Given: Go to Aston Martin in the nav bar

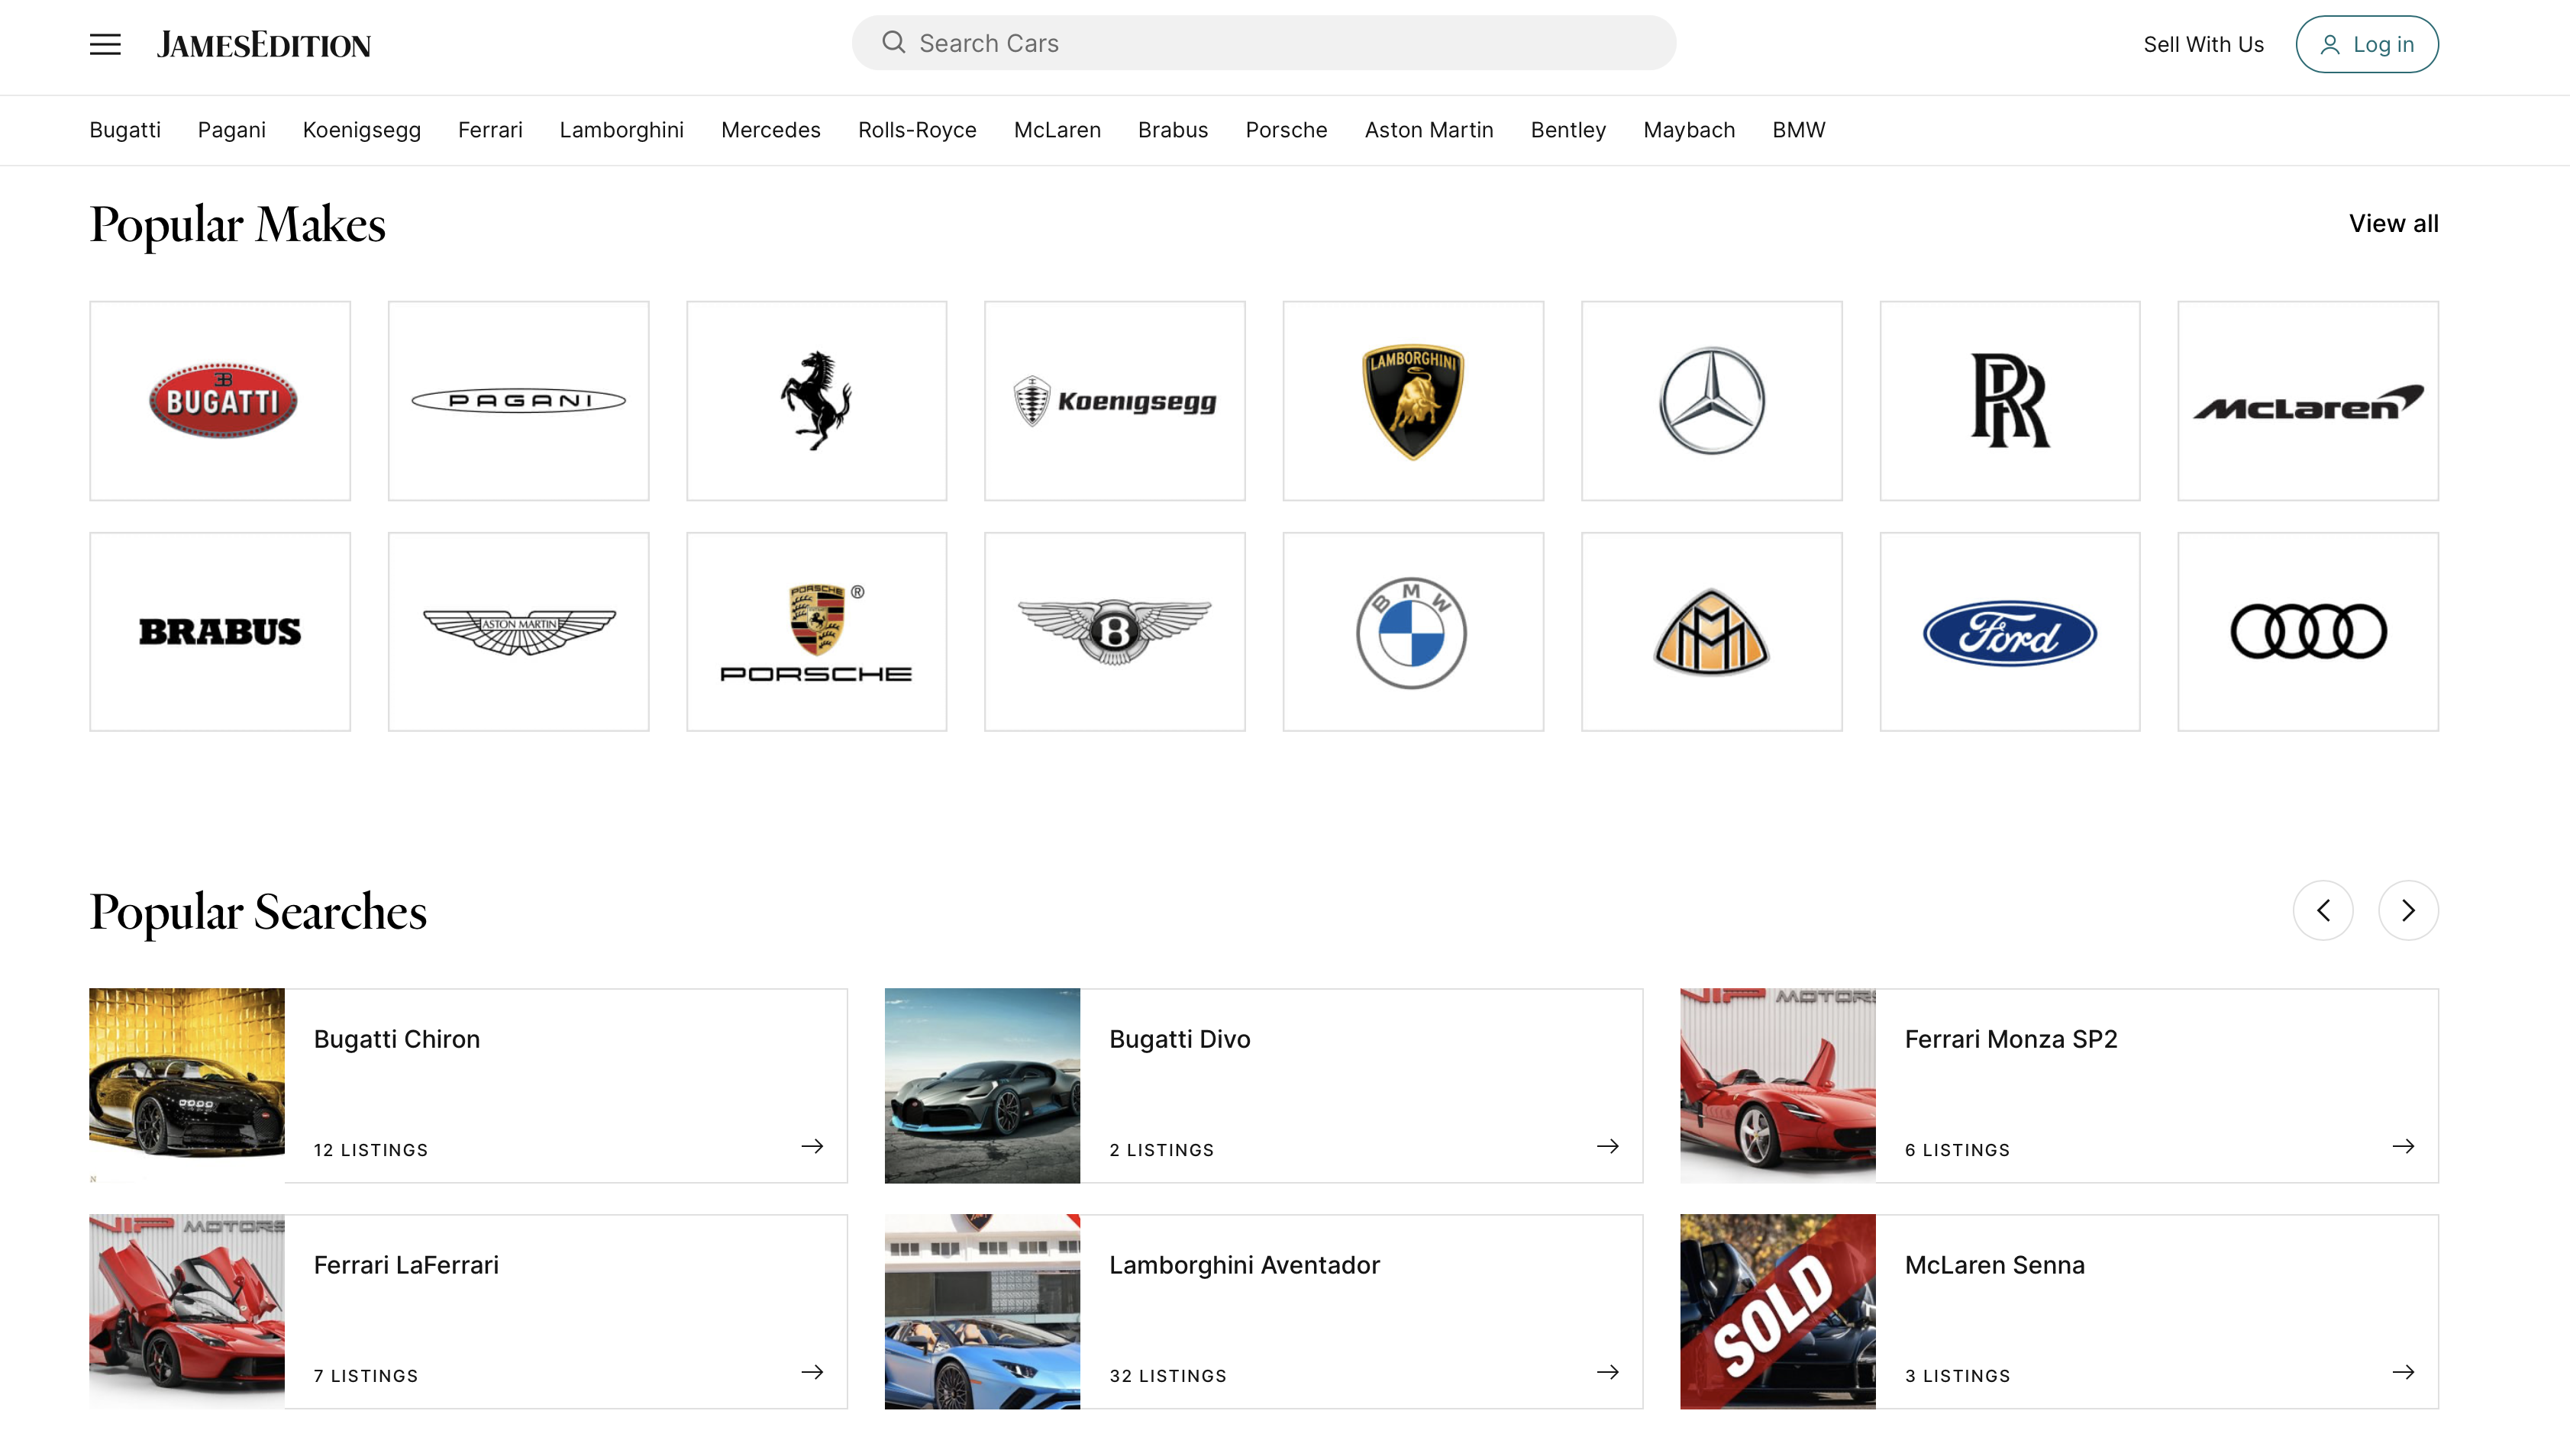Looking at the screenshot, I should [1429, 130].
